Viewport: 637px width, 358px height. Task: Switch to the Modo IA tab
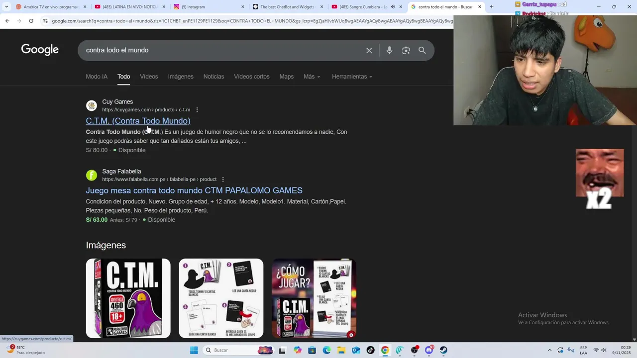[x=97, y=77]
